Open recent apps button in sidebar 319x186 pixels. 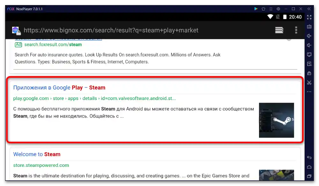[309, 176]
